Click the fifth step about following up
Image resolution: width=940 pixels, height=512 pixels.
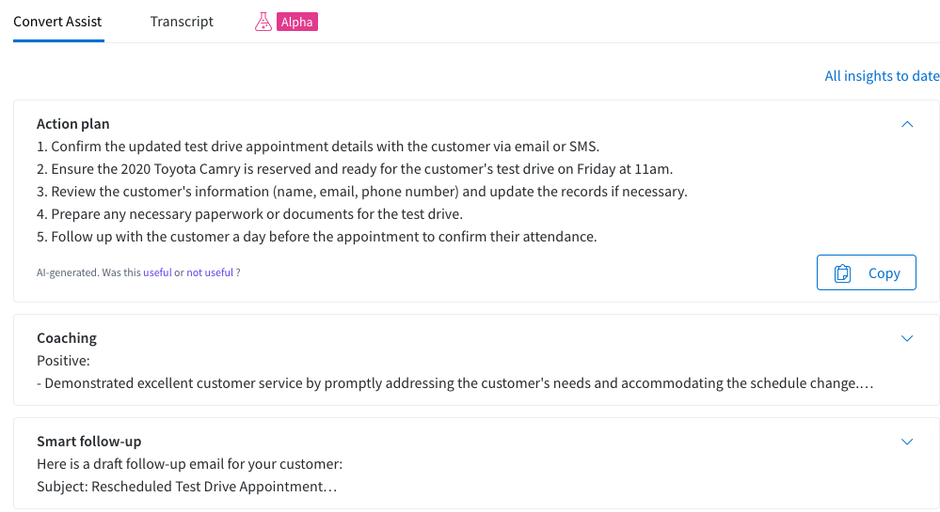pos(317,237)
